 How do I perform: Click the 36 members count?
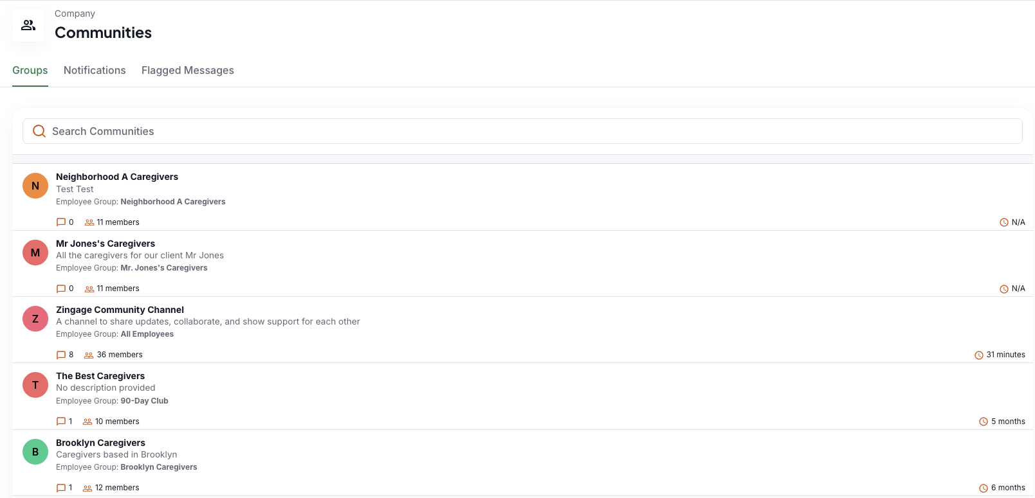(x=120, y=355)
